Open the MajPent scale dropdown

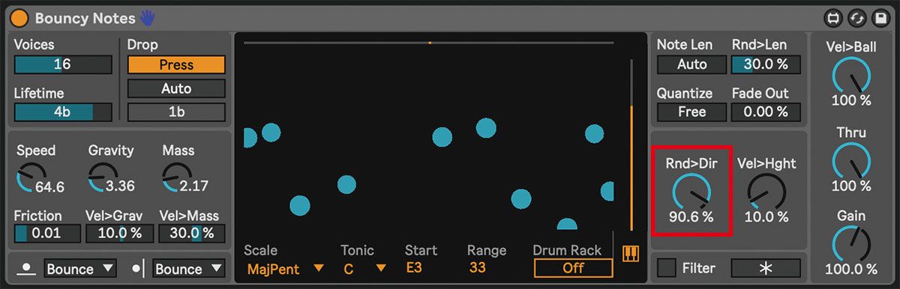[286, 268]
